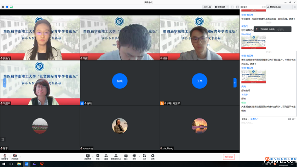
Task: Open the Apps (应用) grid icon
Action: pyautogui.click(x=144, y=156)
